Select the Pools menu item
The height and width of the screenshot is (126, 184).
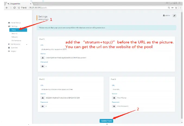(x=18, y=30)
